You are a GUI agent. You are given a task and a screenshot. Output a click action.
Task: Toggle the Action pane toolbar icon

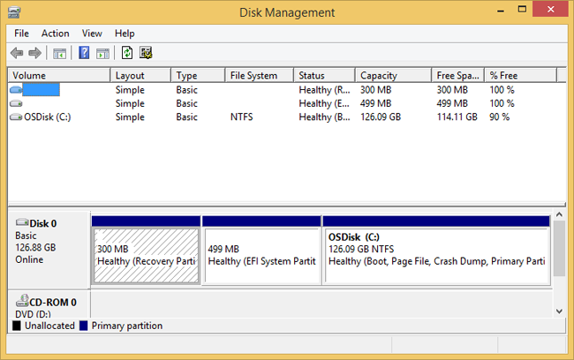(x=102, y=53)
